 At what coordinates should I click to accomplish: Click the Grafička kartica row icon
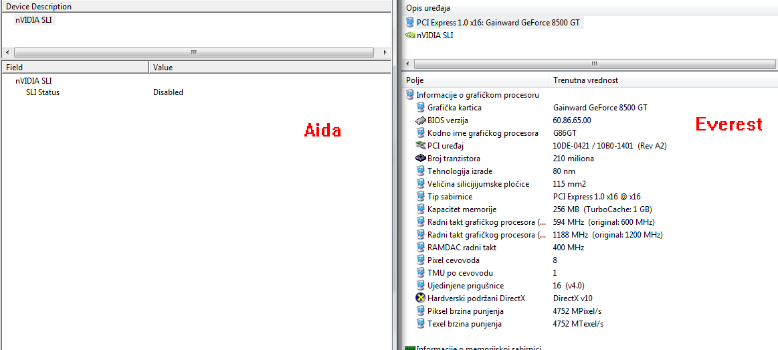[x=420, y=107]
